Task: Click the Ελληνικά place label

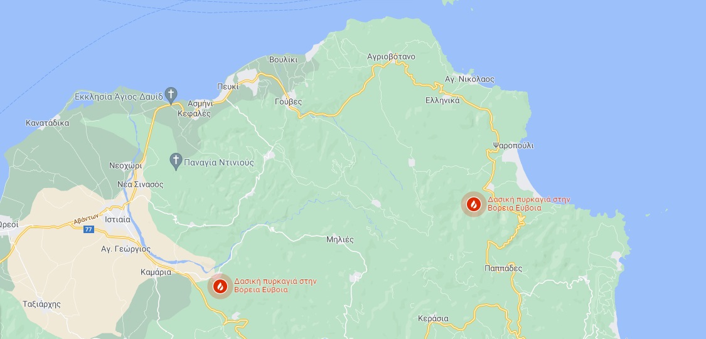Action: (442, 100)
